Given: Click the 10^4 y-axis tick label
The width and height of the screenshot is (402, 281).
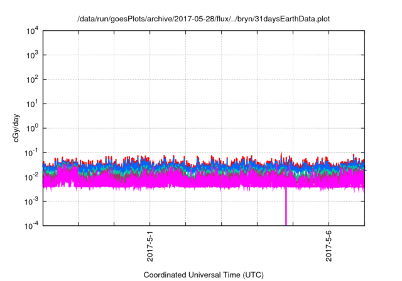Looking at the screenshot, I should (32, 31).
